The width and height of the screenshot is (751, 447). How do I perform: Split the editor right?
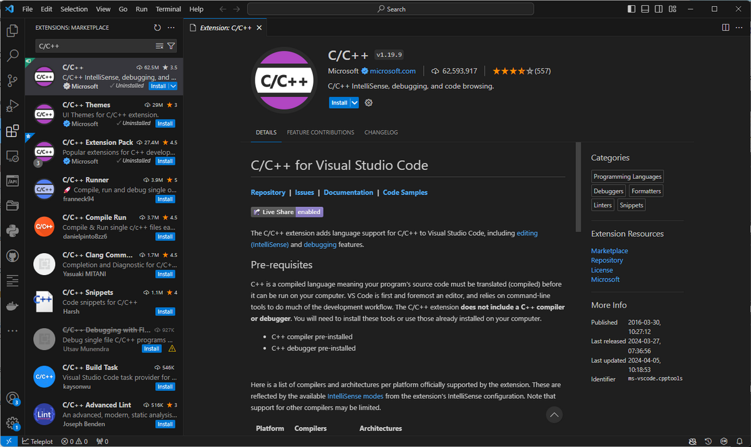click(x=726, y=28)
